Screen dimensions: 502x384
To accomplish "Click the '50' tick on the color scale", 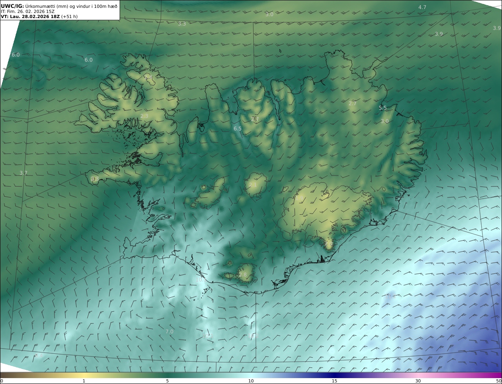I will [498, 381].
